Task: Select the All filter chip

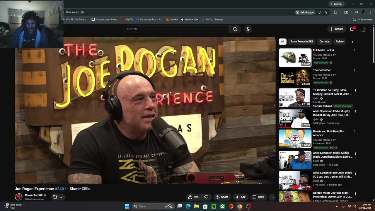Action: tap(282, 42)
